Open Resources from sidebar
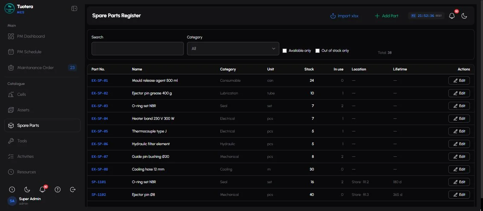The width and height of the screenshot is (483, 211). pyautogui.click(x=42, y=172)
